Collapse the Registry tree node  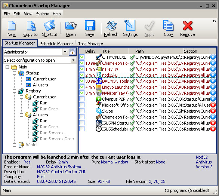(14, 91)
